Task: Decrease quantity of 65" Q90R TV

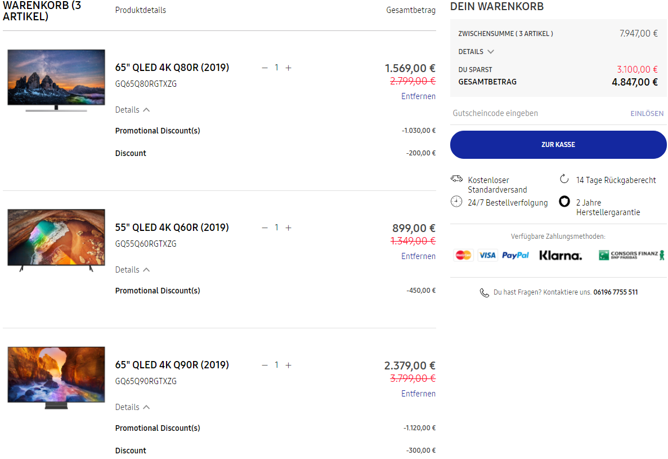Action: pos(264,365)
